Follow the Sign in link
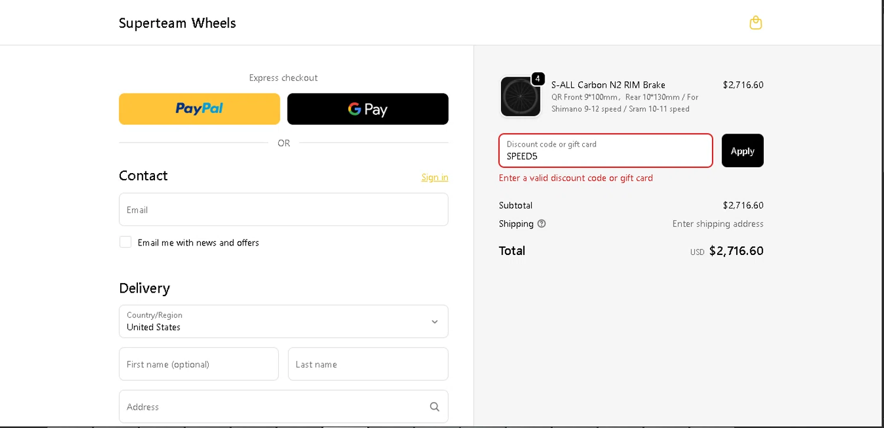 [x=435, y=177]
